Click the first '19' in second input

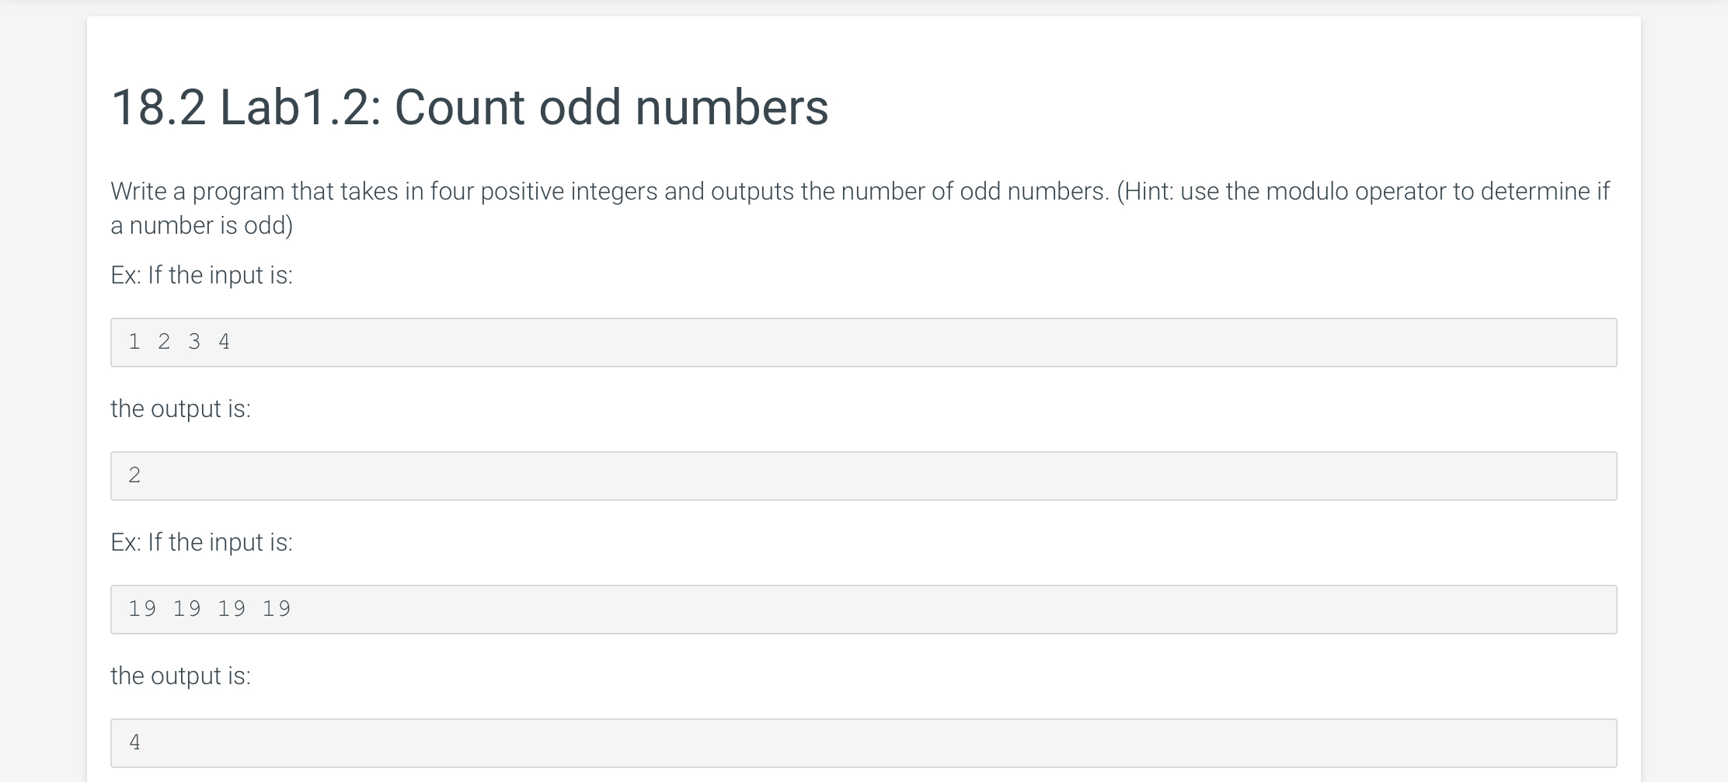pos(142,609)
